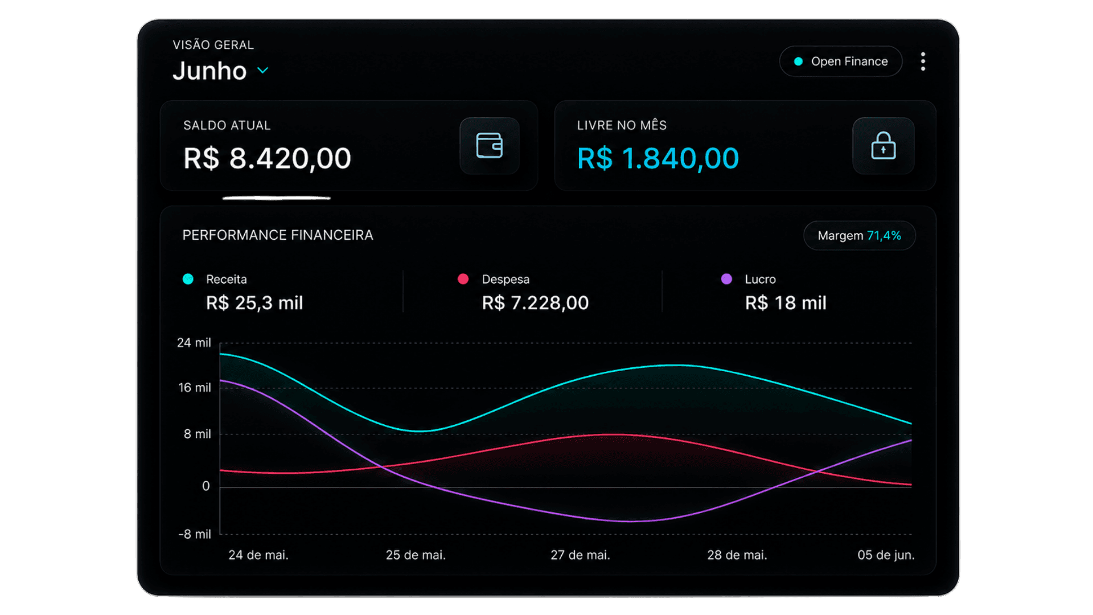This screenshot has height=615, width=1093.
Task: Click the white indicator bar under Saldo Atual
Action: 277,198
